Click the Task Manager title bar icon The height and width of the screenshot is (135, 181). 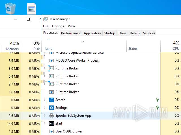click(46, 19)
